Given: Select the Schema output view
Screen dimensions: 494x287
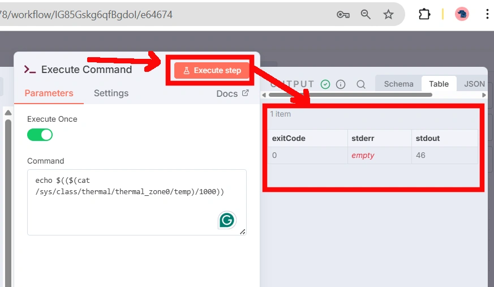Looking at the screenshot, I should coord(398,84).
